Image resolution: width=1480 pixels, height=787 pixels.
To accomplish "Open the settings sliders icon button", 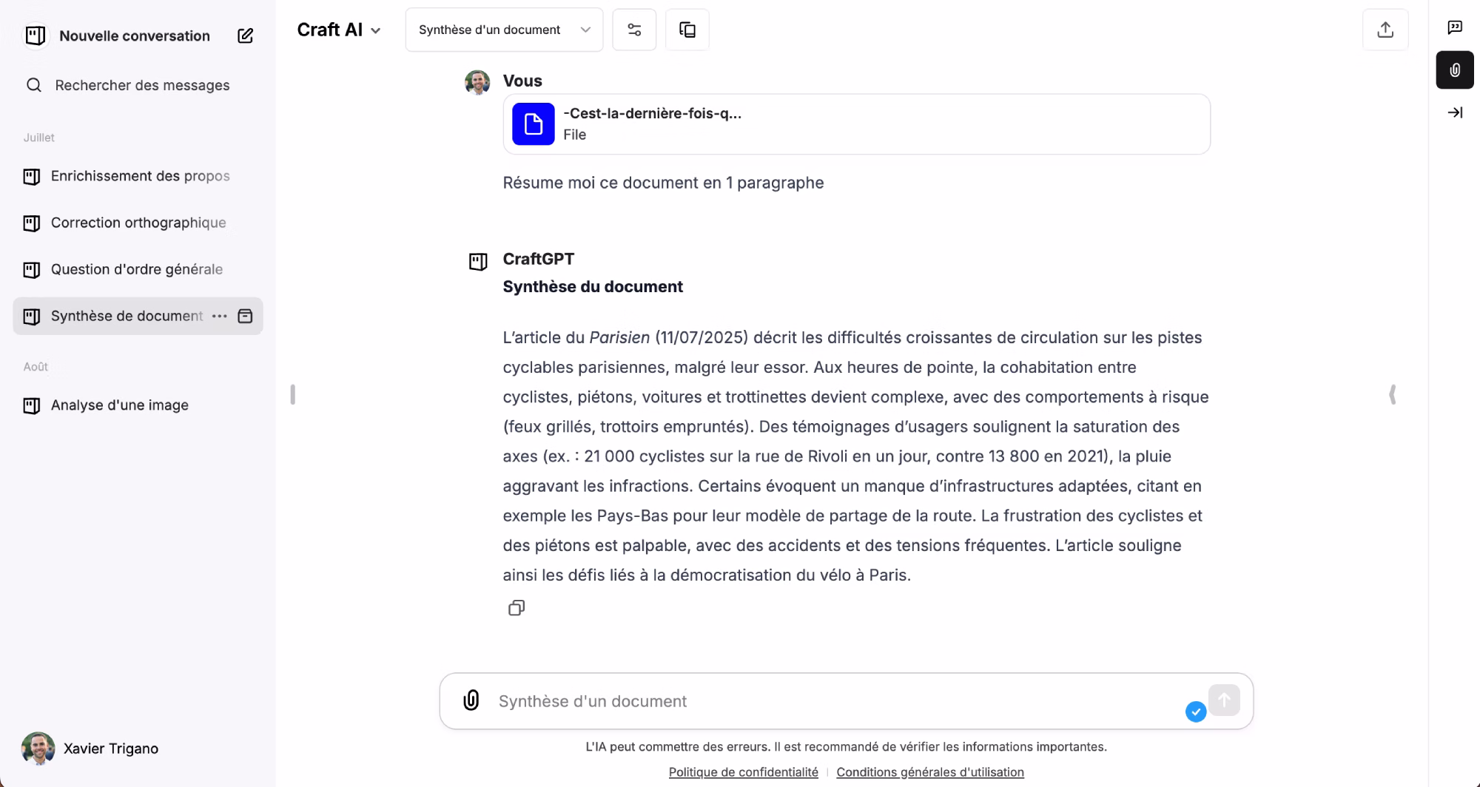I will tap(634, 30).
